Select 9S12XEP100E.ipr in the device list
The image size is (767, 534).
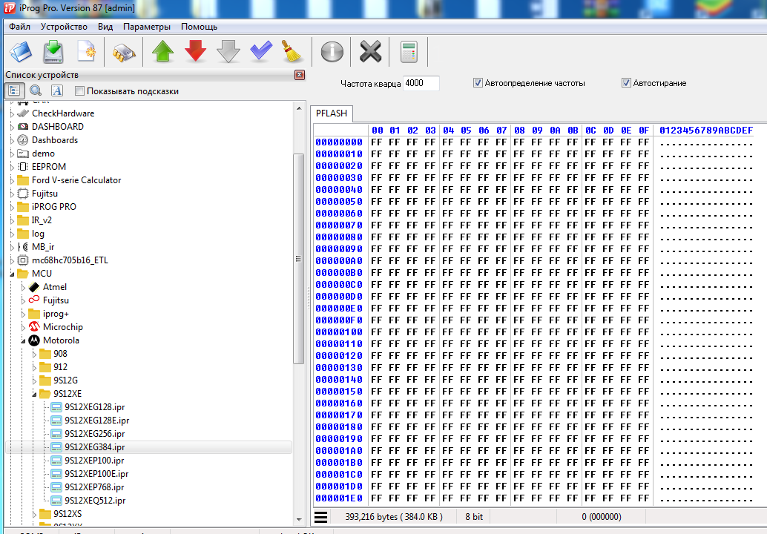tap(96, 474)
